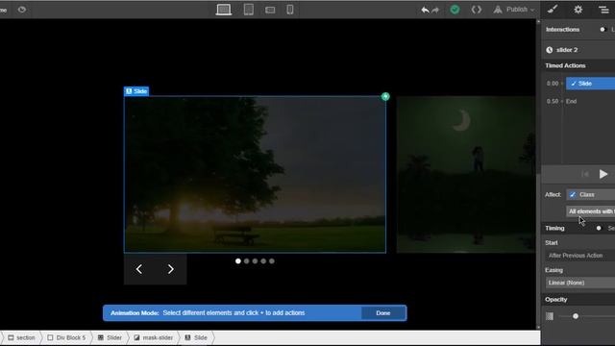Select the Slide timed action

(x=590, y=84)
